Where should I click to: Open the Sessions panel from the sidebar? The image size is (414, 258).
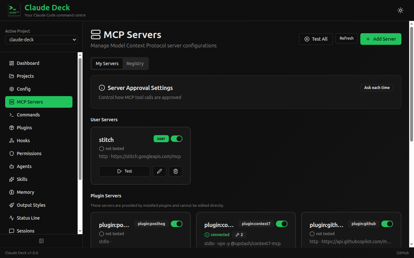coord(25,231)
